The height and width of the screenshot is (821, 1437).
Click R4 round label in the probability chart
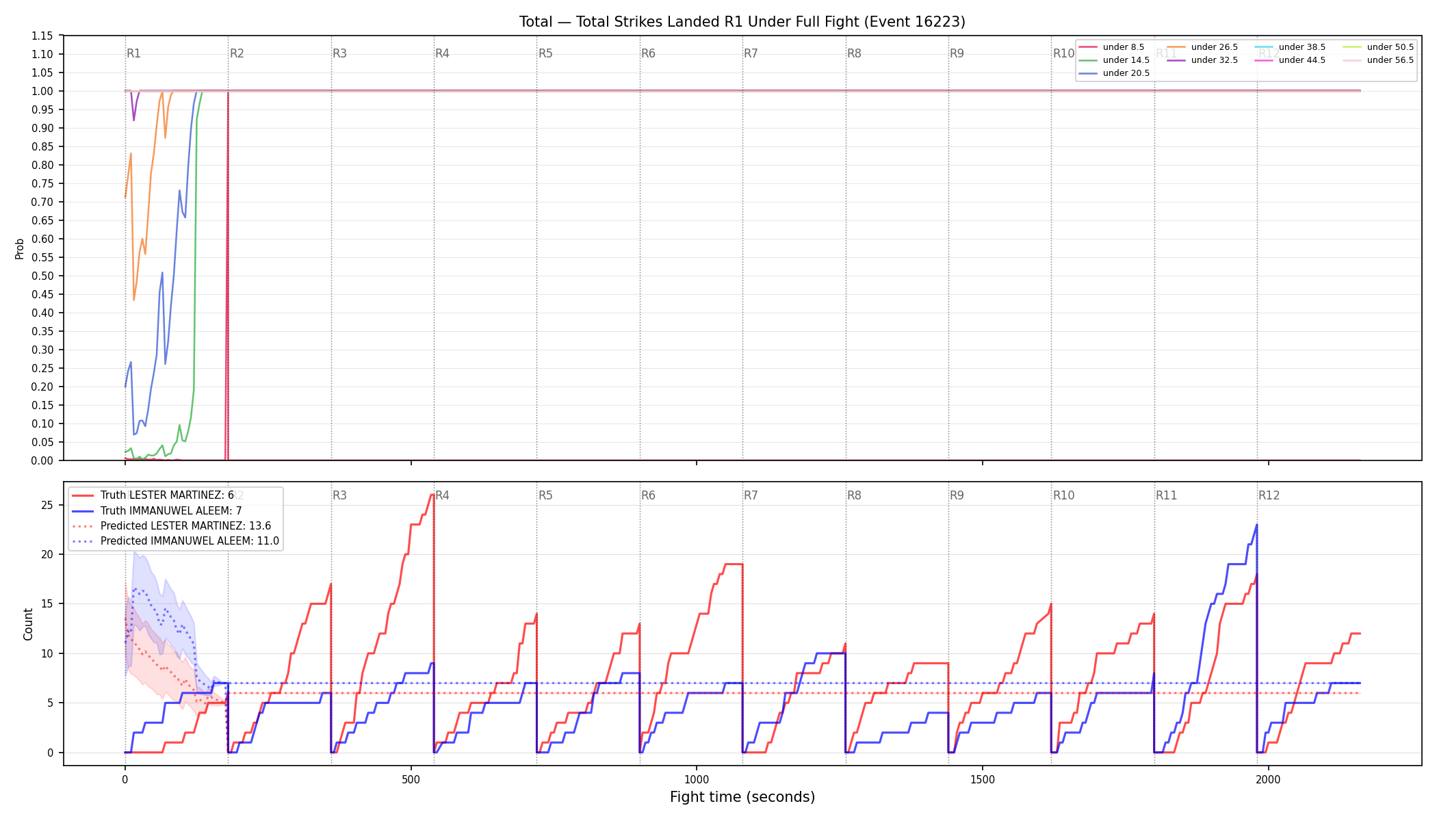pyautogui.click(x=442, y=53)
